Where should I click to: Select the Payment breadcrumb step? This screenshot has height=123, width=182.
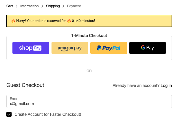click(74, 6)
